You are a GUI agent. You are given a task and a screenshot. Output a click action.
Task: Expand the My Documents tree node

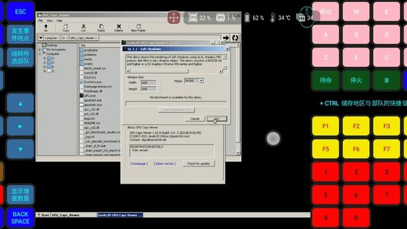[x=39, y=50]
